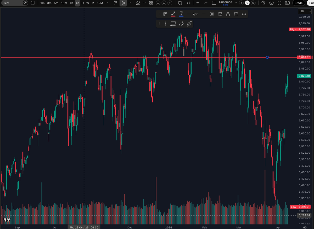Click the Publish button in the top corner
The image size is (314, 229).
[310, 3]
